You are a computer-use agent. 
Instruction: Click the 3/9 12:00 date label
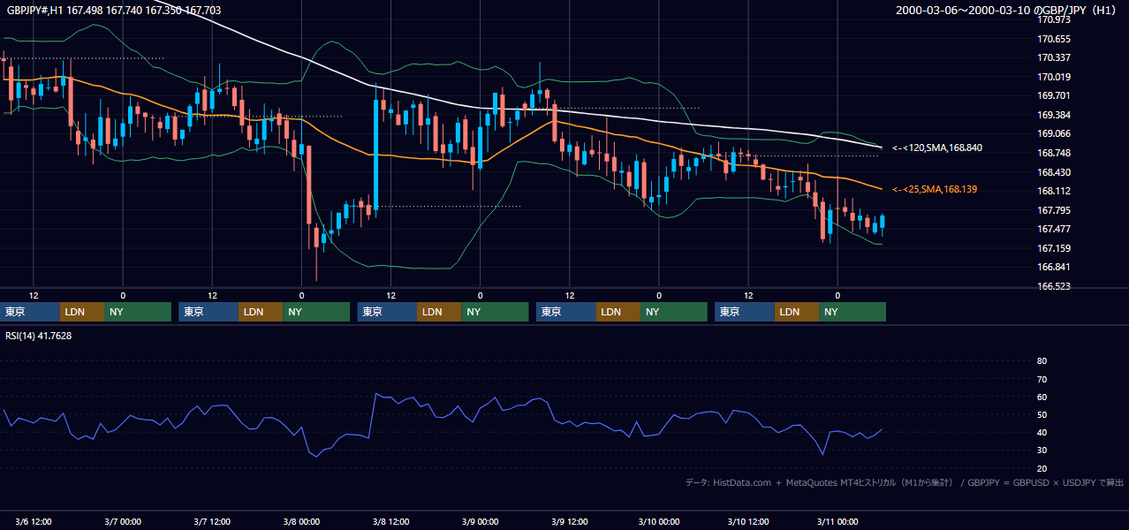pyautogui.click(x=570, y=522)
